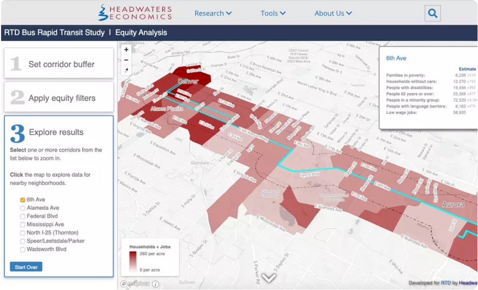Reset map bearing with compass icon
The image size is (478, 290).
126,70
